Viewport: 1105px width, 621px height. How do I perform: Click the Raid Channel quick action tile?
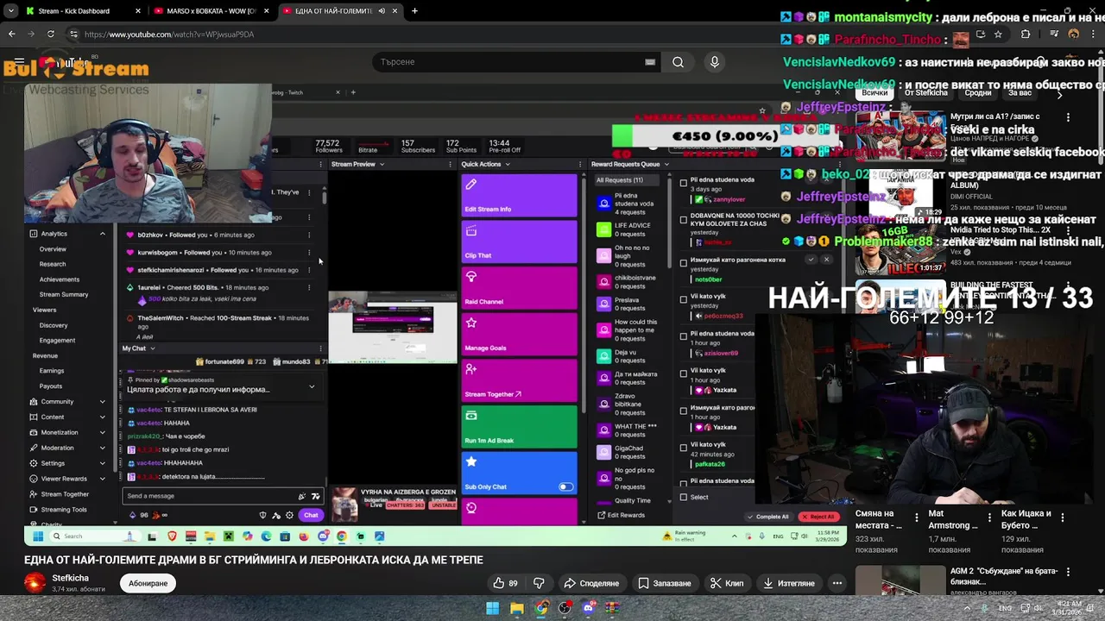519,288
